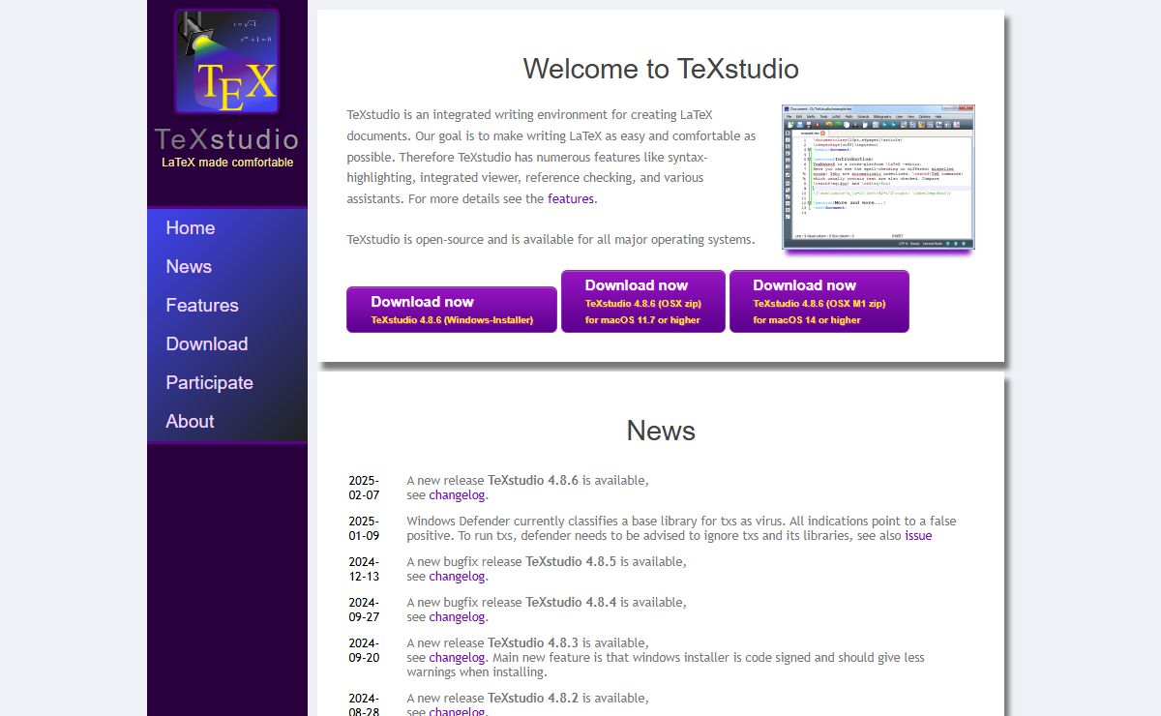
Task: Open changelog link for bugfix release 4.8.4
Action: click(x=457, y=616)
